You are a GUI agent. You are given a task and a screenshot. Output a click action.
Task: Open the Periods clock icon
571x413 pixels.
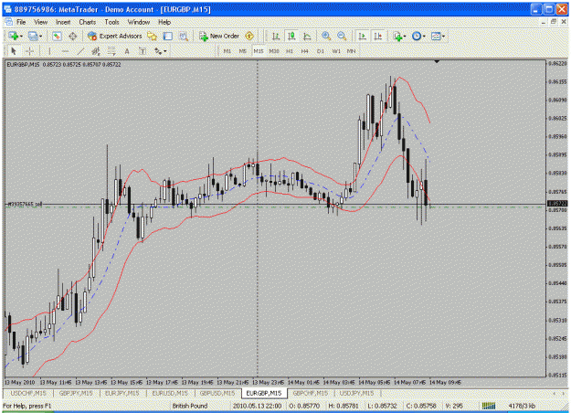[x=417, y=36]
